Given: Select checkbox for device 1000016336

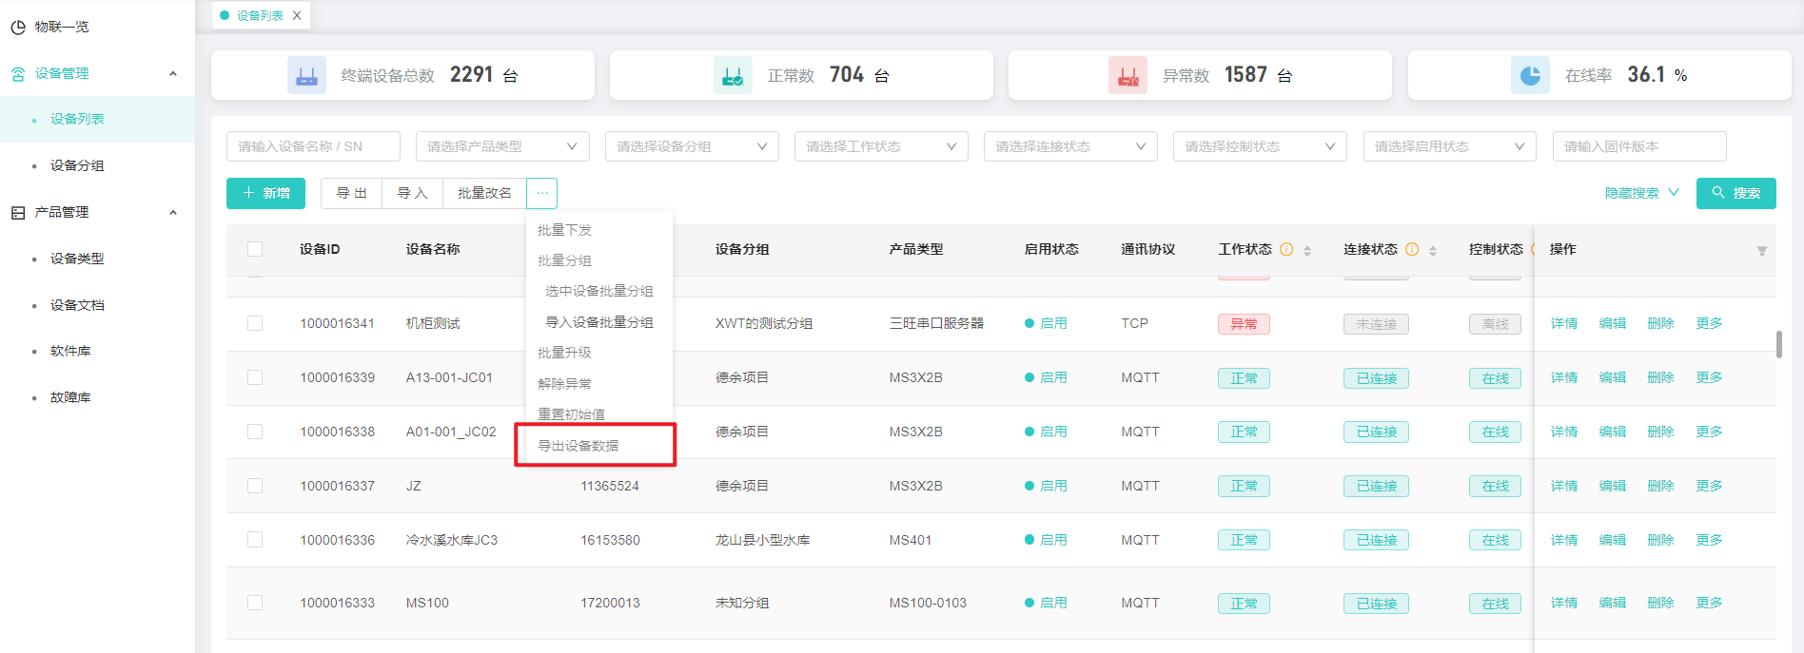Looking at the screenshot, I should click(x=255, y=540).
